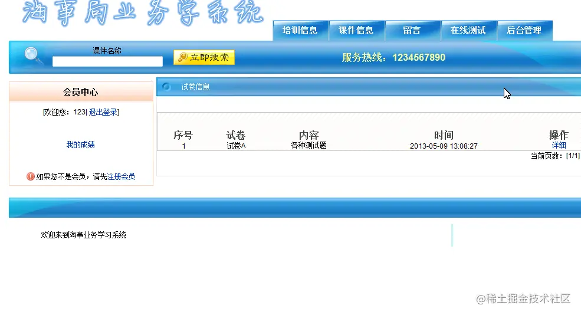This screenshot has height=315, width=581.
Task: Click the 试卷A table cell
Action: coord(236,146)
